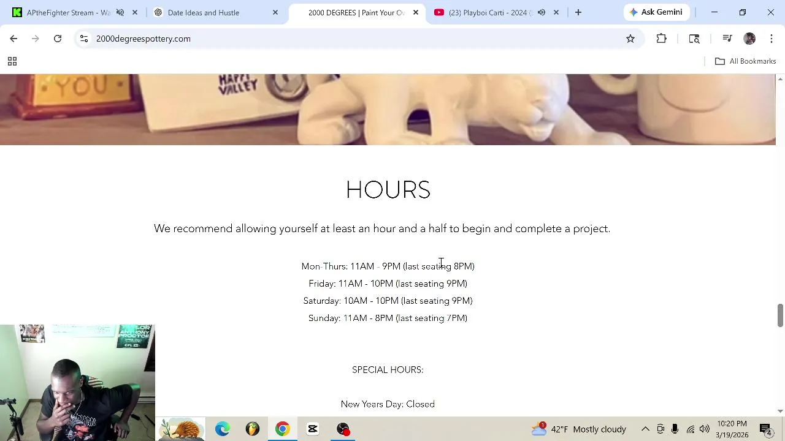The image size is (785, 441).
Task: Click the Ask Gemini button
Action: 656,12
